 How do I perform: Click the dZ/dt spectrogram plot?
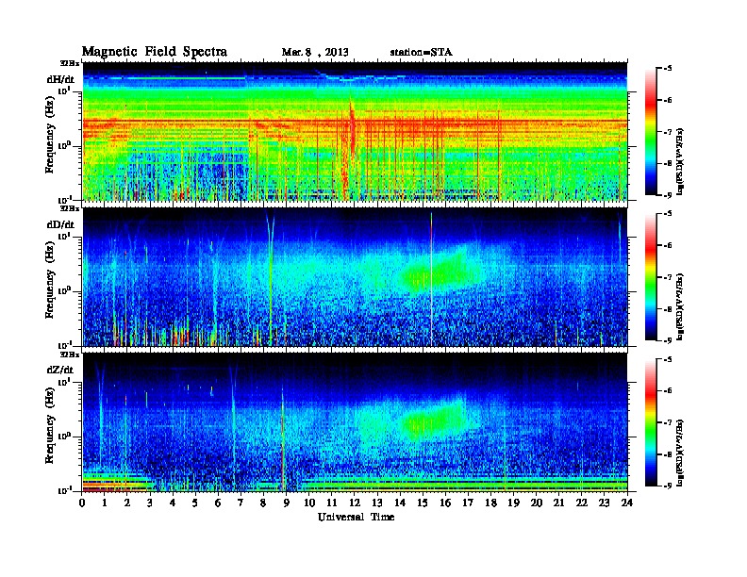pyautogui.click(x=355, y=422)
